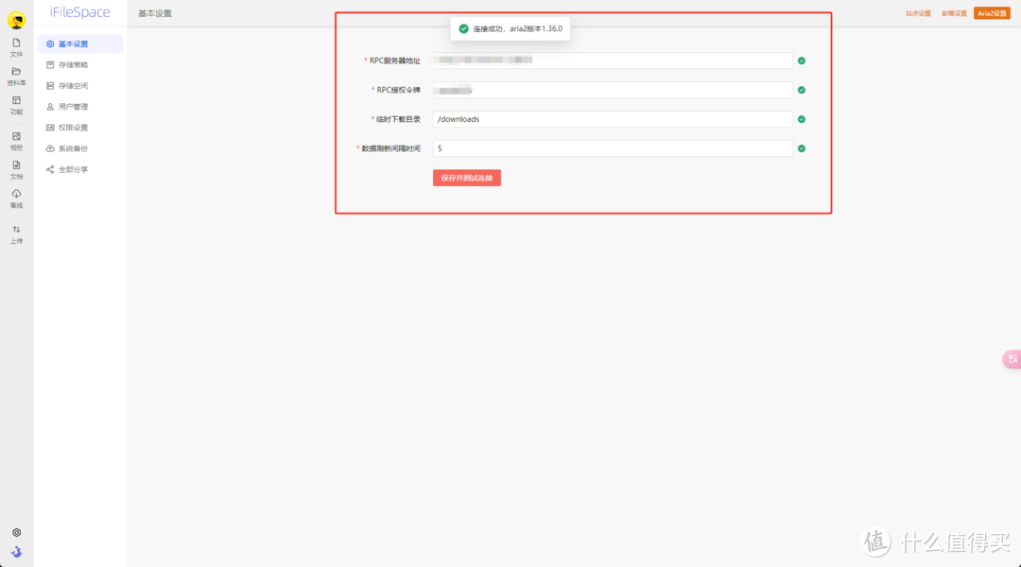This screenshot has width=1021, height=567.
Task: Click the blue logo icon below gear
Action: [16, 552]
